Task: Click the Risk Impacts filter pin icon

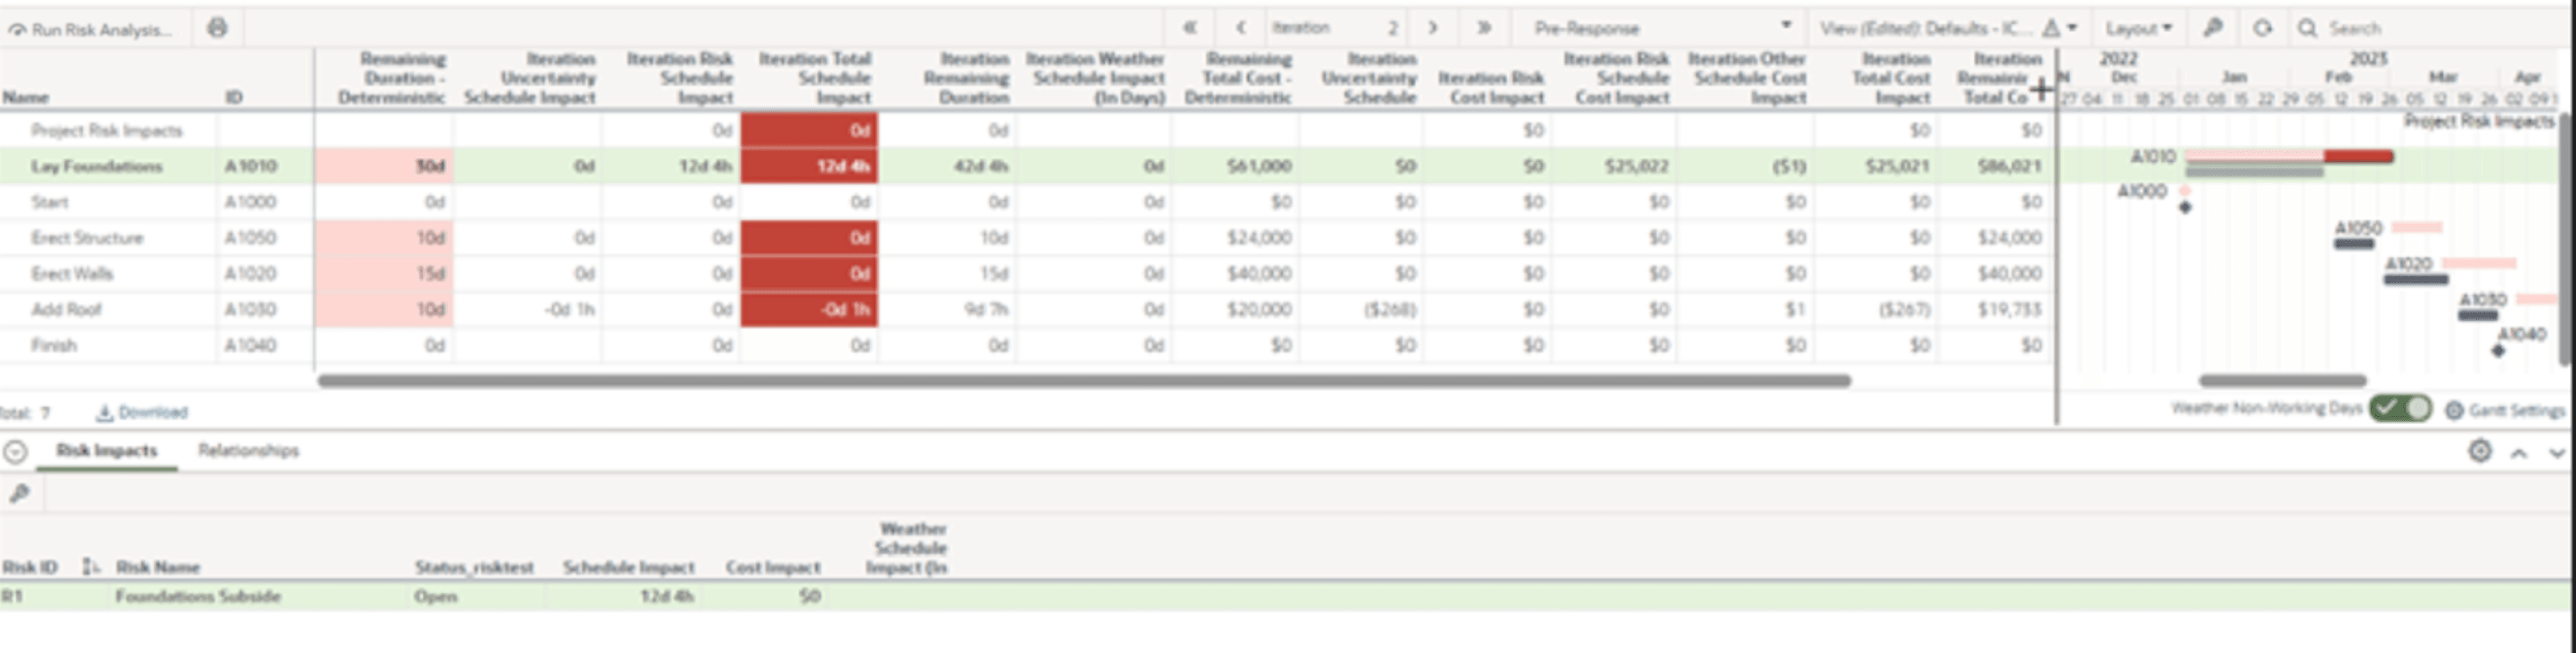Action: click(19, 493)
